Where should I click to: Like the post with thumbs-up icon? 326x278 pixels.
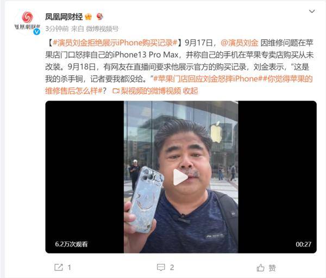coord(260,268)
